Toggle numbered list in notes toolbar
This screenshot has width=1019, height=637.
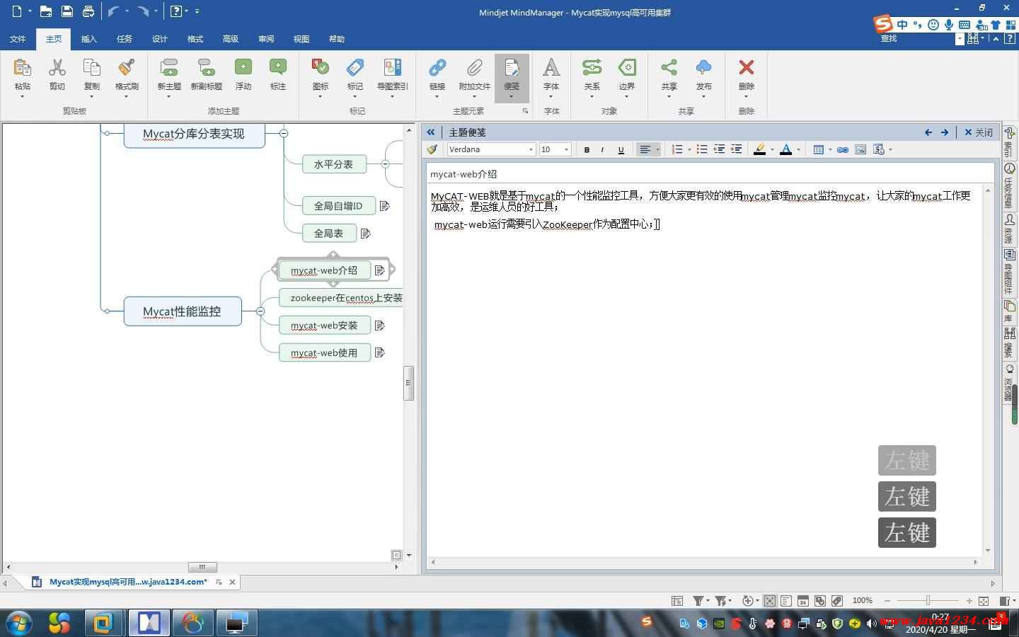tap(677, 149)
